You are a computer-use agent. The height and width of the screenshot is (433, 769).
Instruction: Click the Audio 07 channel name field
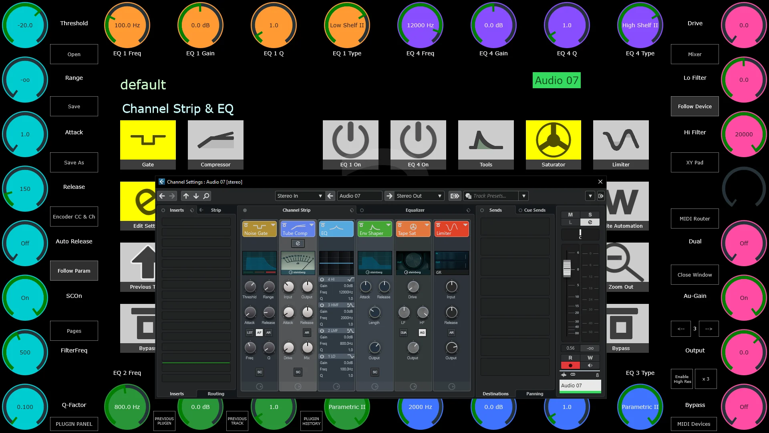[359, 196]
